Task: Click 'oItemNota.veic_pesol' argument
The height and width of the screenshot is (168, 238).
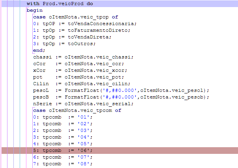Action: [x=172, y=90]
